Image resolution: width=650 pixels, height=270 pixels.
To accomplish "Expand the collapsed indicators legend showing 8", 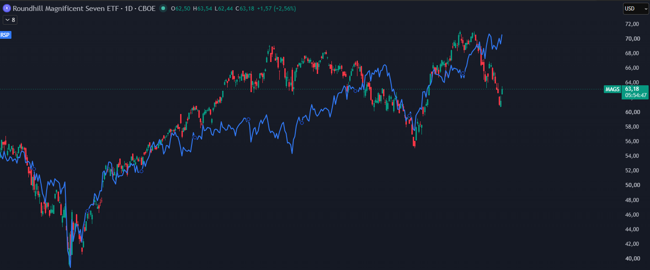I will 10,20.
